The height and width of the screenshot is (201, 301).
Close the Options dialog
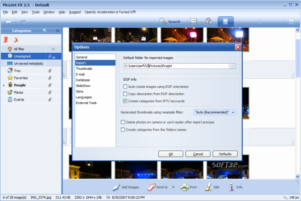[238, 47]
